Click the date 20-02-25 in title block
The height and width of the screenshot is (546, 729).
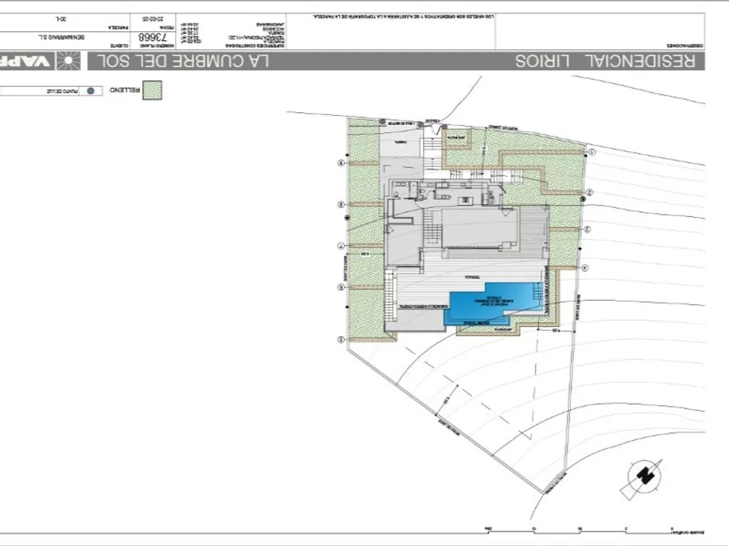point(152,19)
